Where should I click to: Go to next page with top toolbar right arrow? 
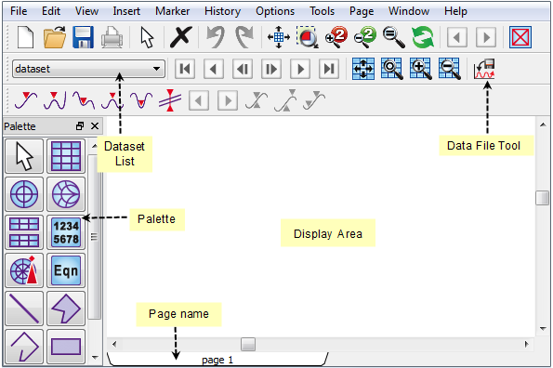(486, 37)
